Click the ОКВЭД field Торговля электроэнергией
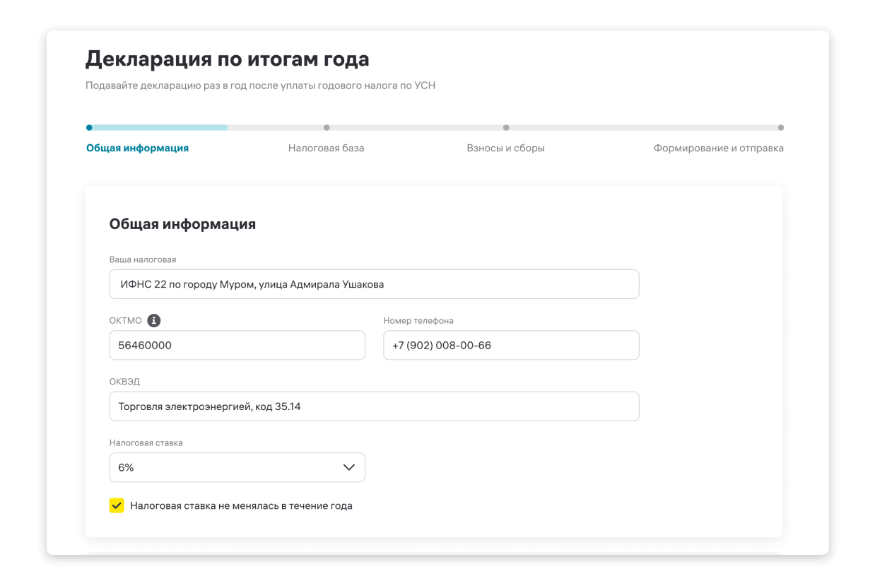 [374, 406]
